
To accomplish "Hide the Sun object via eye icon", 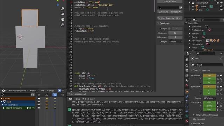I will pos(221,10).
